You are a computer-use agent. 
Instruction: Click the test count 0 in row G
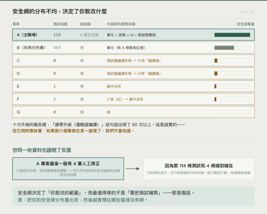(x=54, y=112)
